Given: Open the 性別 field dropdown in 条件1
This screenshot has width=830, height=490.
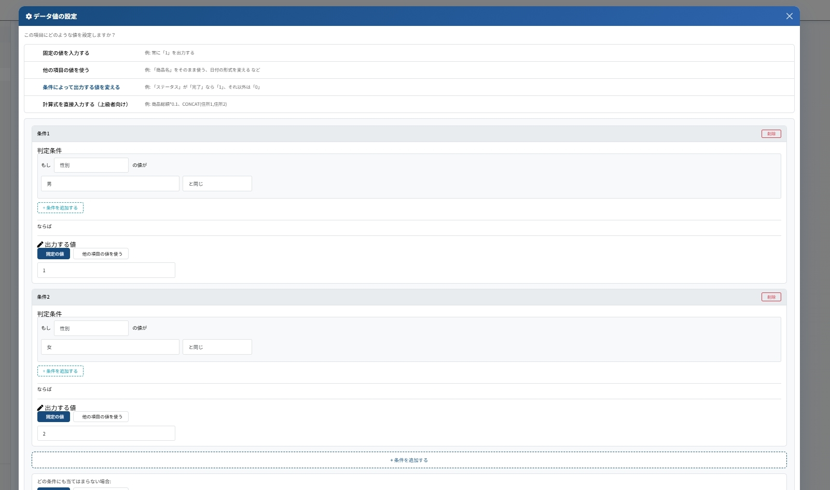Looking at the screenshot, I should tap(91, 165).
